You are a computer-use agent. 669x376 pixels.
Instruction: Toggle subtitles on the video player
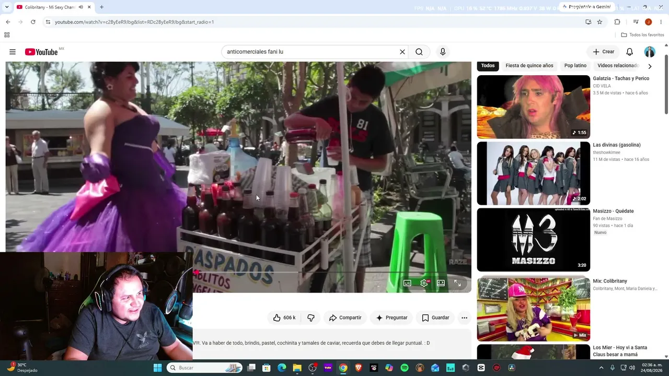tap(408, 283)
